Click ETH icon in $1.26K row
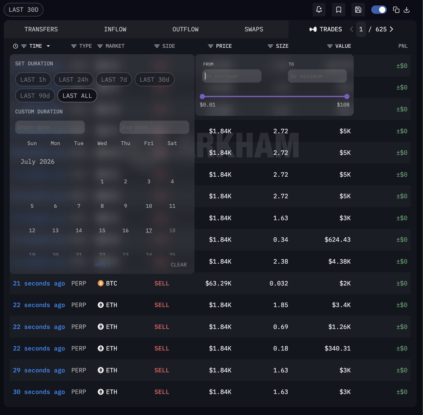 point(101,327)
